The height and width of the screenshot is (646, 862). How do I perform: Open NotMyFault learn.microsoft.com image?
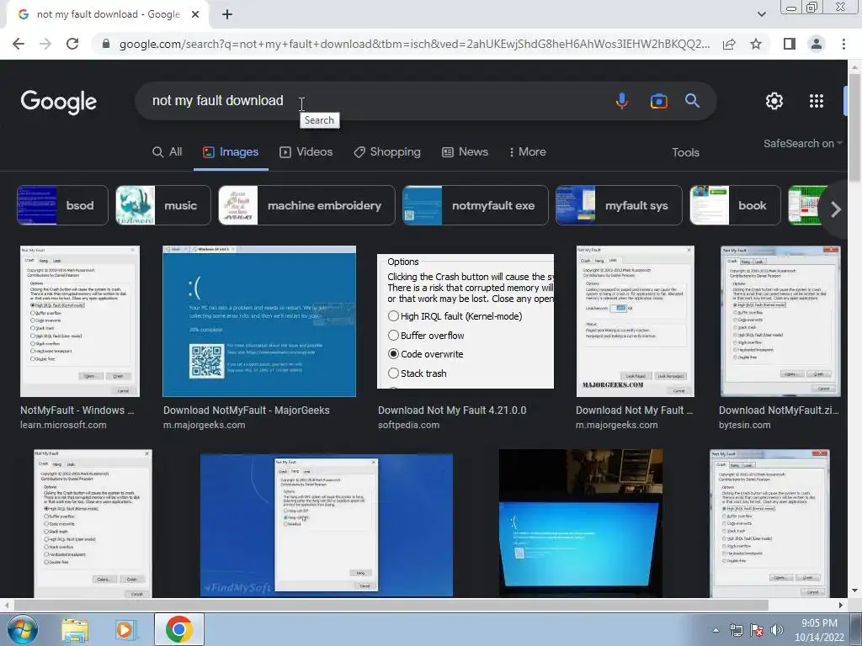click(x=80, y=321)
